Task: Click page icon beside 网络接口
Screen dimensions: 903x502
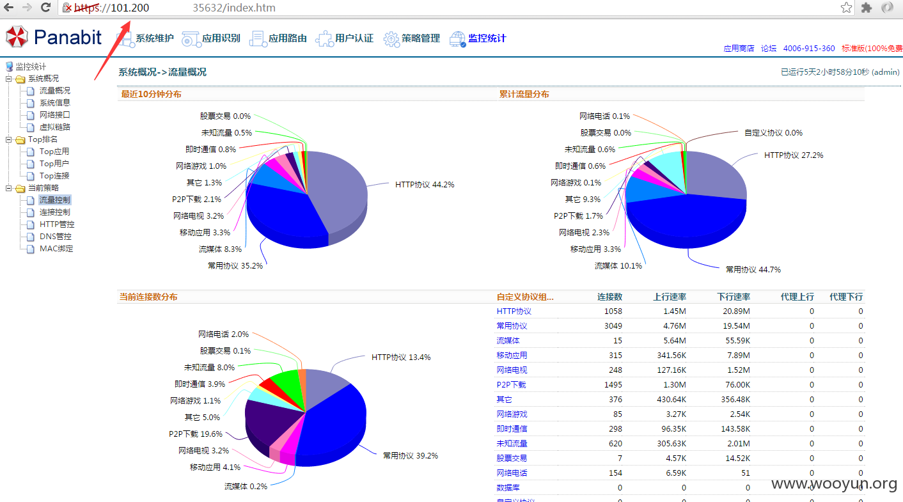Action: tap(30, 115)
